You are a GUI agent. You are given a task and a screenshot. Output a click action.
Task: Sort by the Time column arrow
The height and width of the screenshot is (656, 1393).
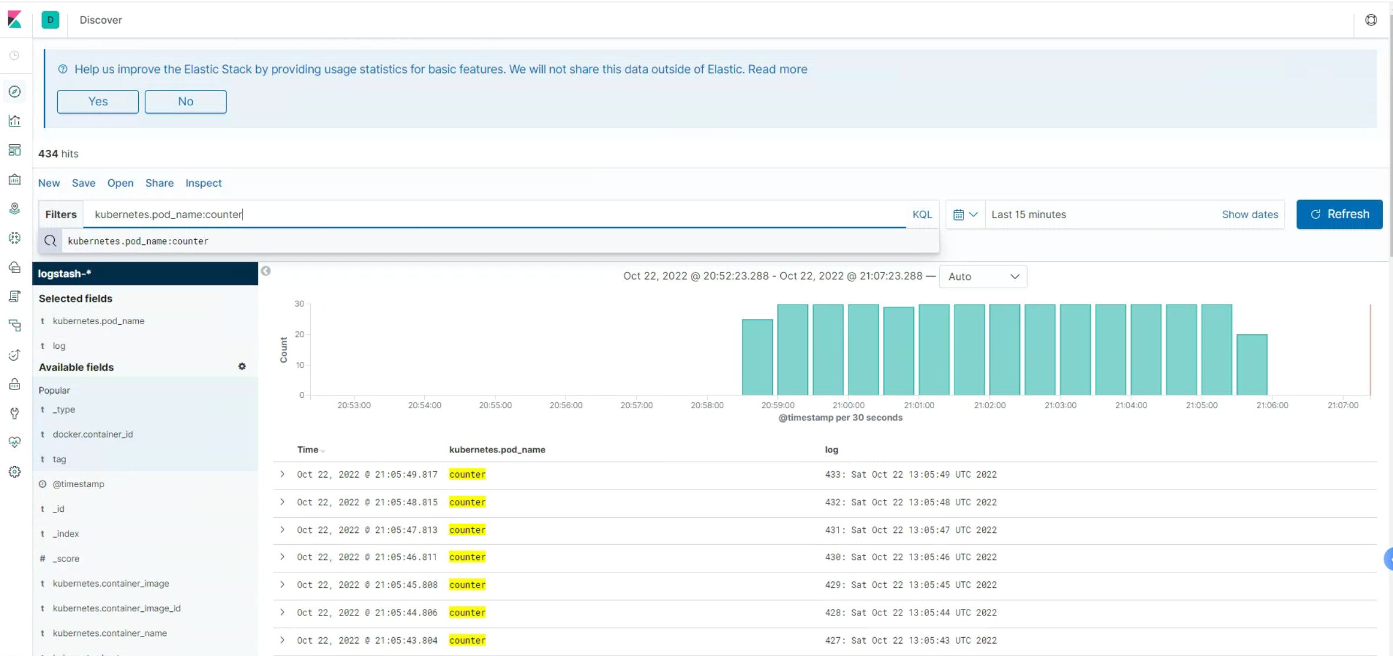323,451
